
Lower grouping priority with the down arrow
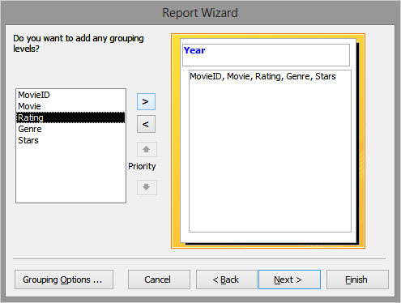[147, 187]
